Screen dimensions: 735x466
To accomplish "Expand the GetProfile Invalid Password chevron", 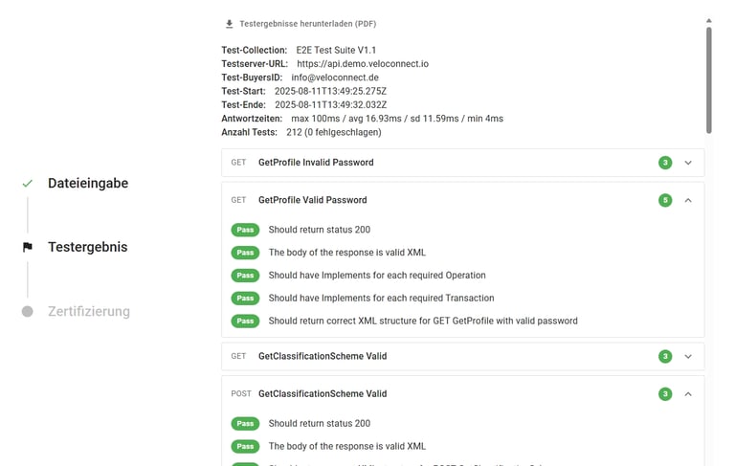I will [x=688, y=163].
